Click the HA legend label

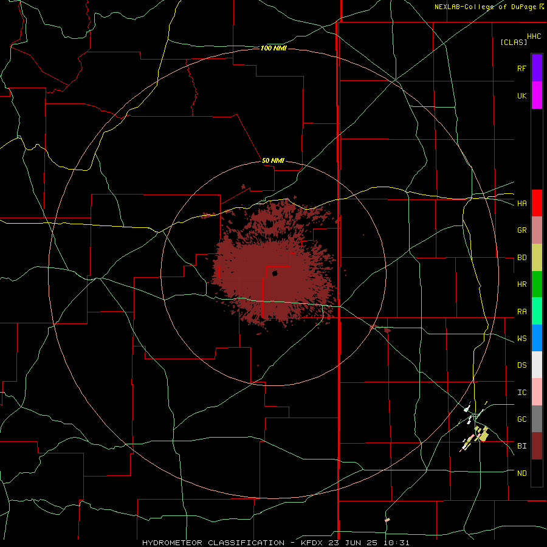point(521,204)
